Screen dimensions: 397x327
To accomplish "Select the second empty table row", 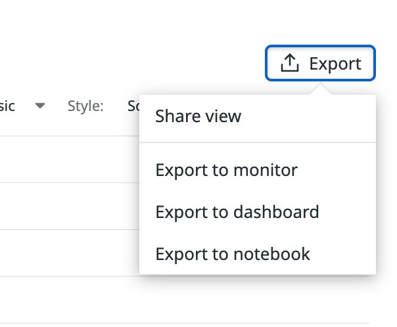I will click(70, 206).
